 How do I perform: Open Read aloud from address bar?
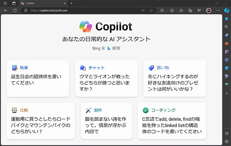click(143, 10)
